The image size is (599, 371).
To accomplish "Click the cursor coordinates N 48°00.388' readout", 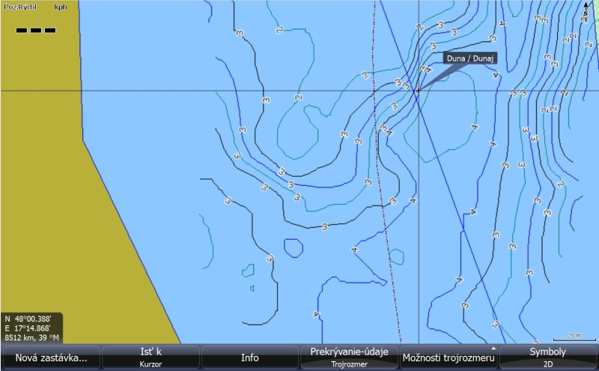I will tap(28, 318).
